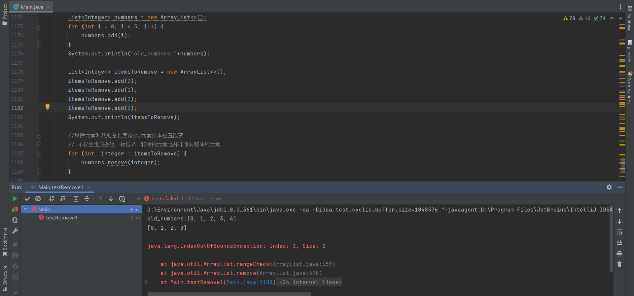The height and width of the screenshot is (296, 634).
Task: Open editor tab options three-dot menu
Action: pyautogui.click(x=620, y=7)
